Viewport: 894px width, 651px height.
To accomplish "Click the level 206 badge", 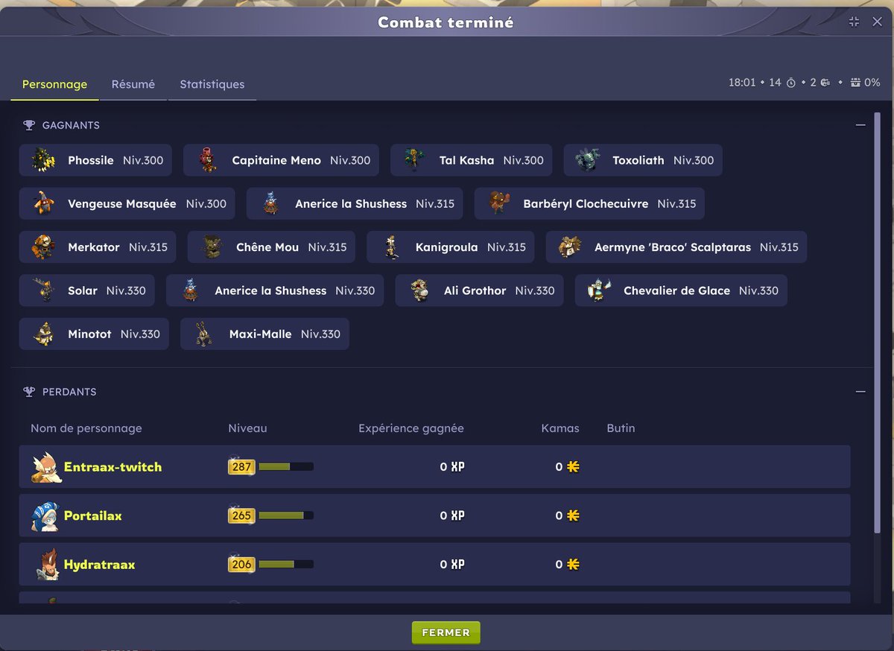I will pyautogui.click(x=241, y=565).
